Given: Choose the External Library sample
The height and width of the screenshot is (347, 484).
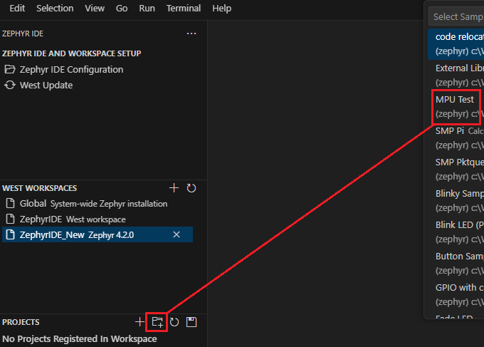Looking at the screenshot, I should [456, 75].
